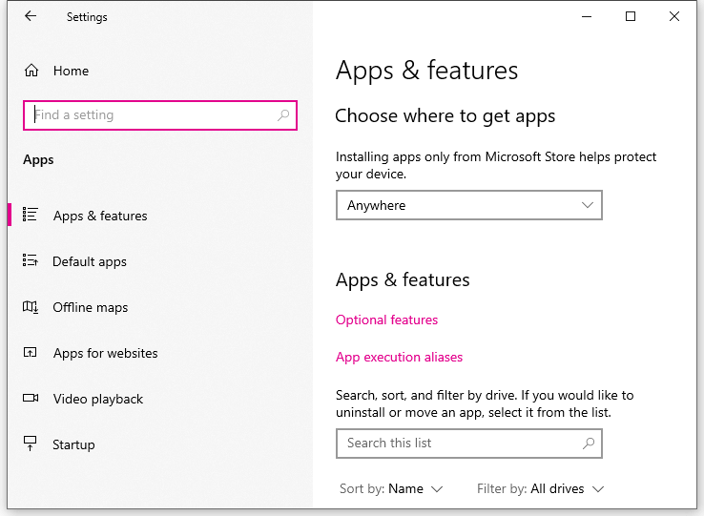Screen dimensions: 704x516
Task: Expand the Sort by Name dropdown
Action: pyautogui.click(x=391, y=488)
